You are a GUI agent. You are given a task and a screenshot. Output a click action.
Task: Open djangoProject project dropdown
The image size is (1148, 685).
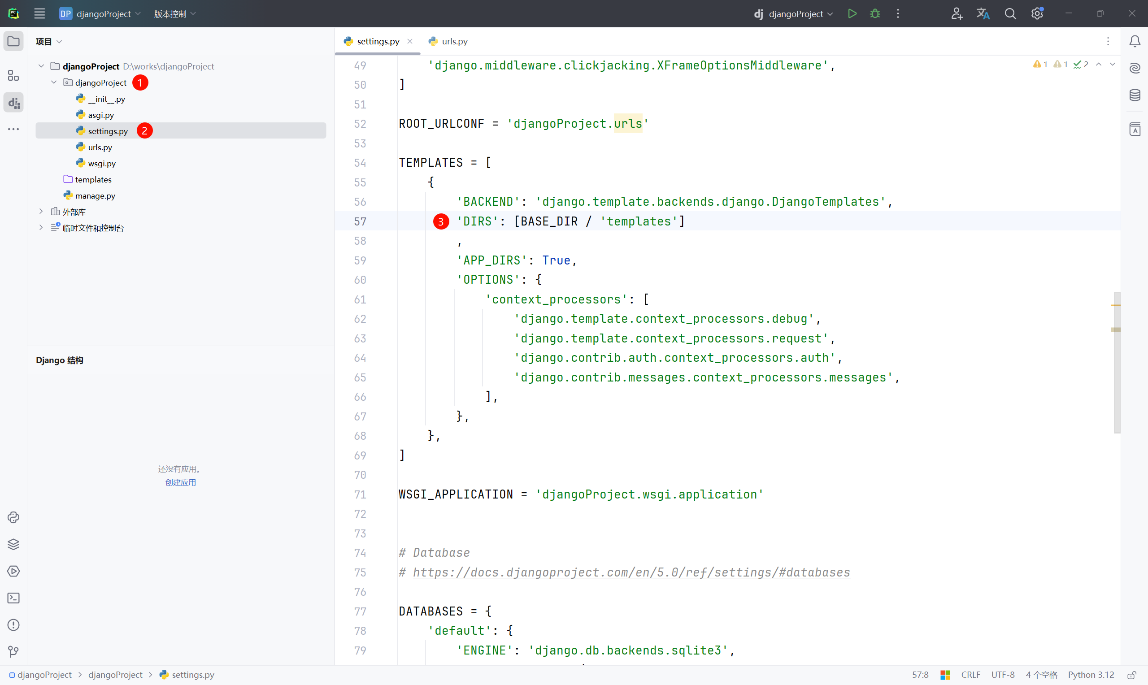pyautogui.click(x=100, y=13)
